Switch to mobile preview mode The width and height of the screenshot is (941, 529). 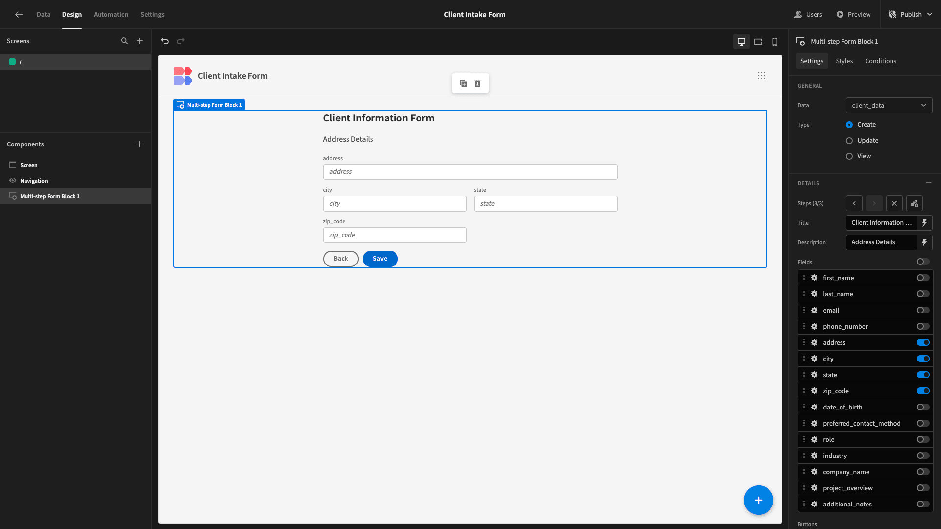pos(775,42)
